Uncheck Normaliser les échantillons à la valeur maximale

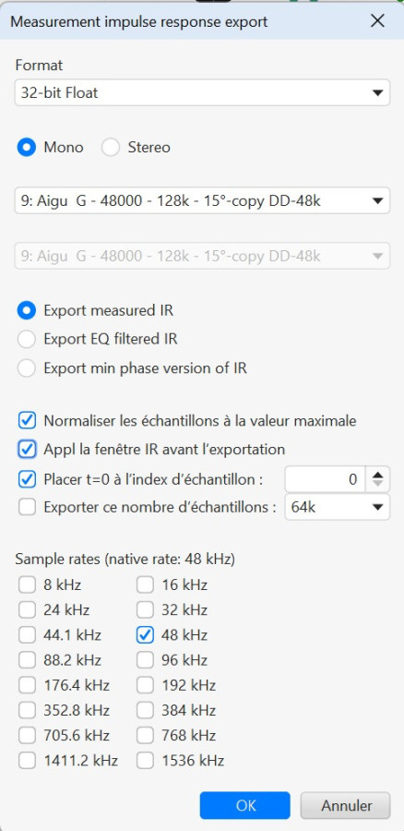[x=27, y=421]
